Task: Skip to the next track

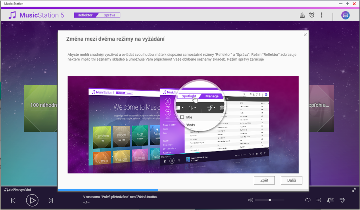Action: coord(51,201)
